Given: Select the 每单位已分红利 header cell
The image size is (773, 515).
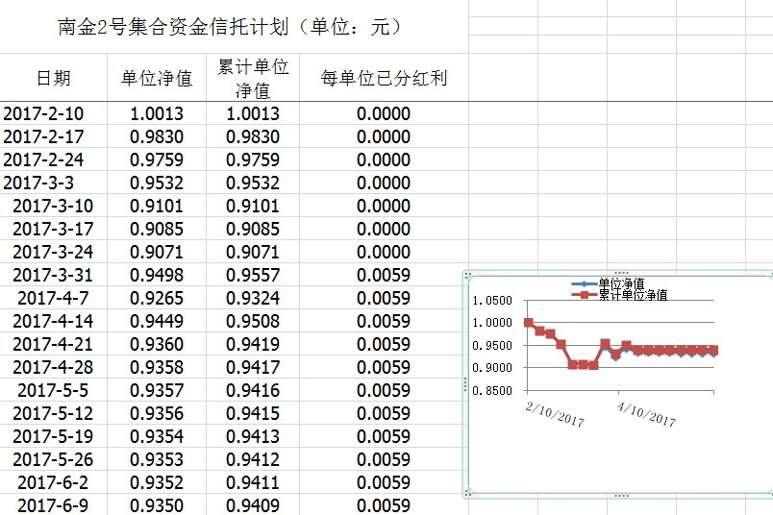Looking at the screenshot, I should click(384, 78).
